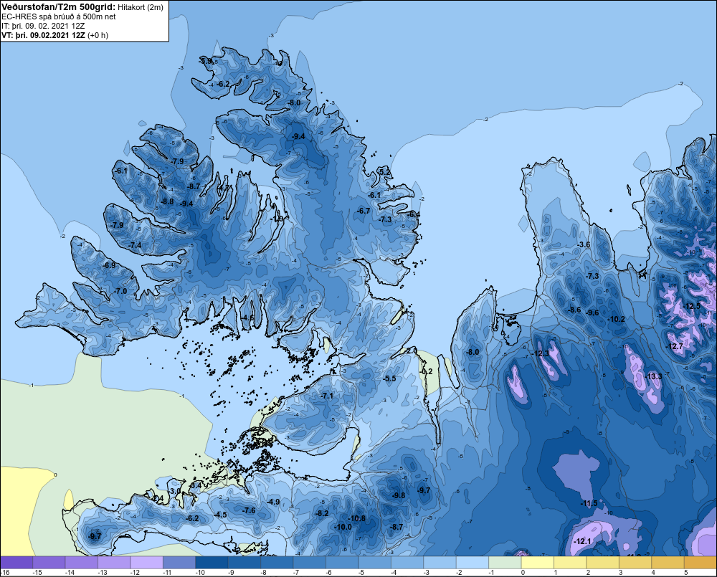Select the -10.8 temperature label
Screen dimensions: 717x577
coord(356,518)
